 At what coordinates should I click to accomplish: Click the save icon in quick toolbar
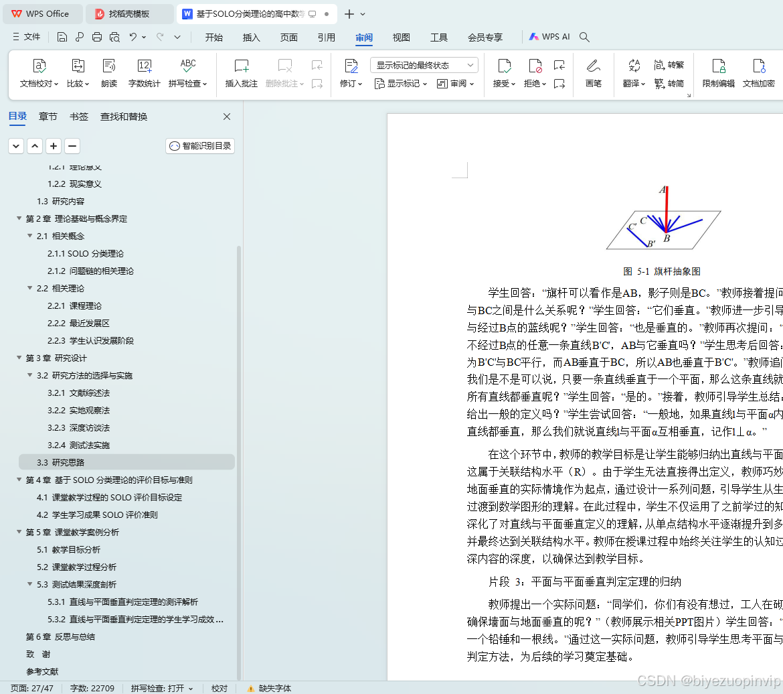[x=62, y=37]
